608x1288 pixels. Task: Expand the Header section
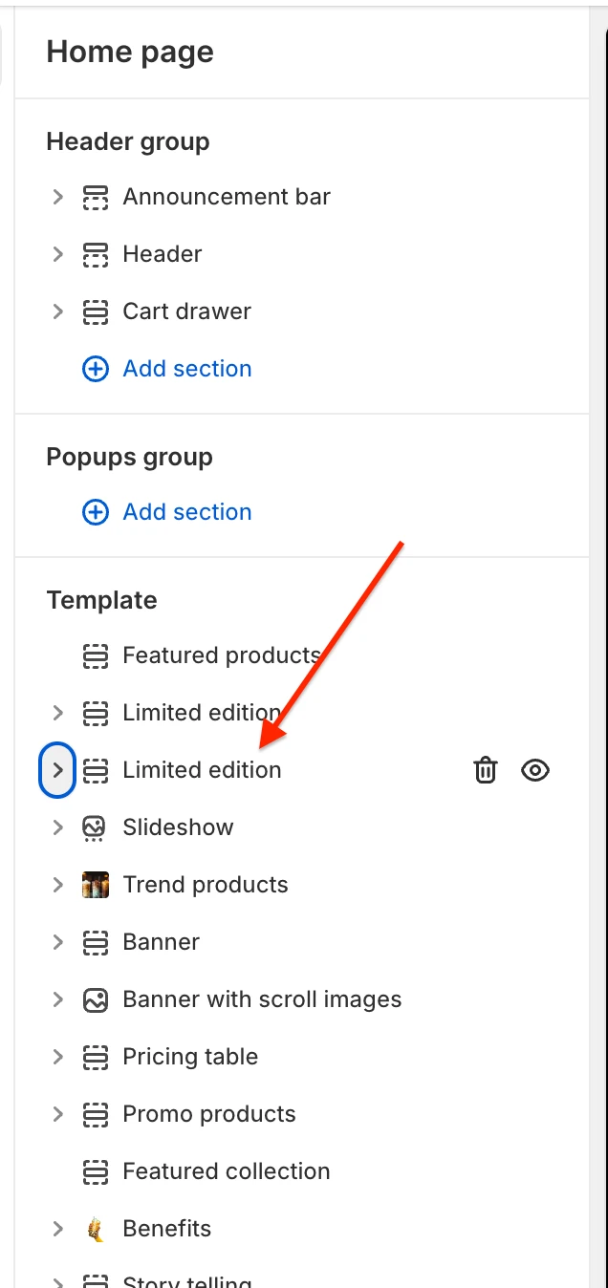tap(58, 254)
